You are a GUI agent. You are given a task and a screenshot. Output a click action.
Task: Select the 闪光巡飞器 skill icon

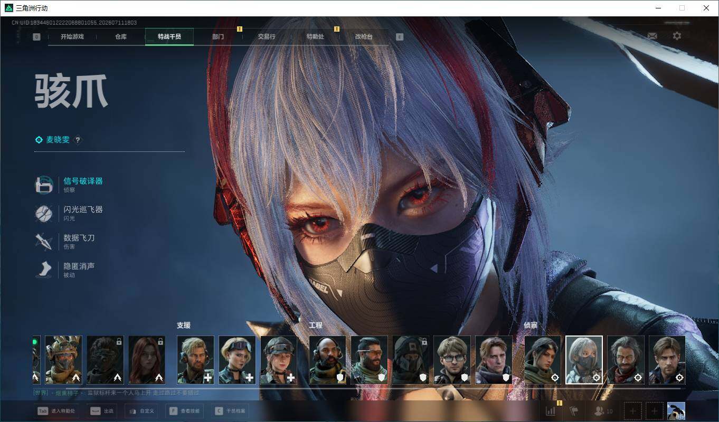pyautogui.click(x=44, y=214)
